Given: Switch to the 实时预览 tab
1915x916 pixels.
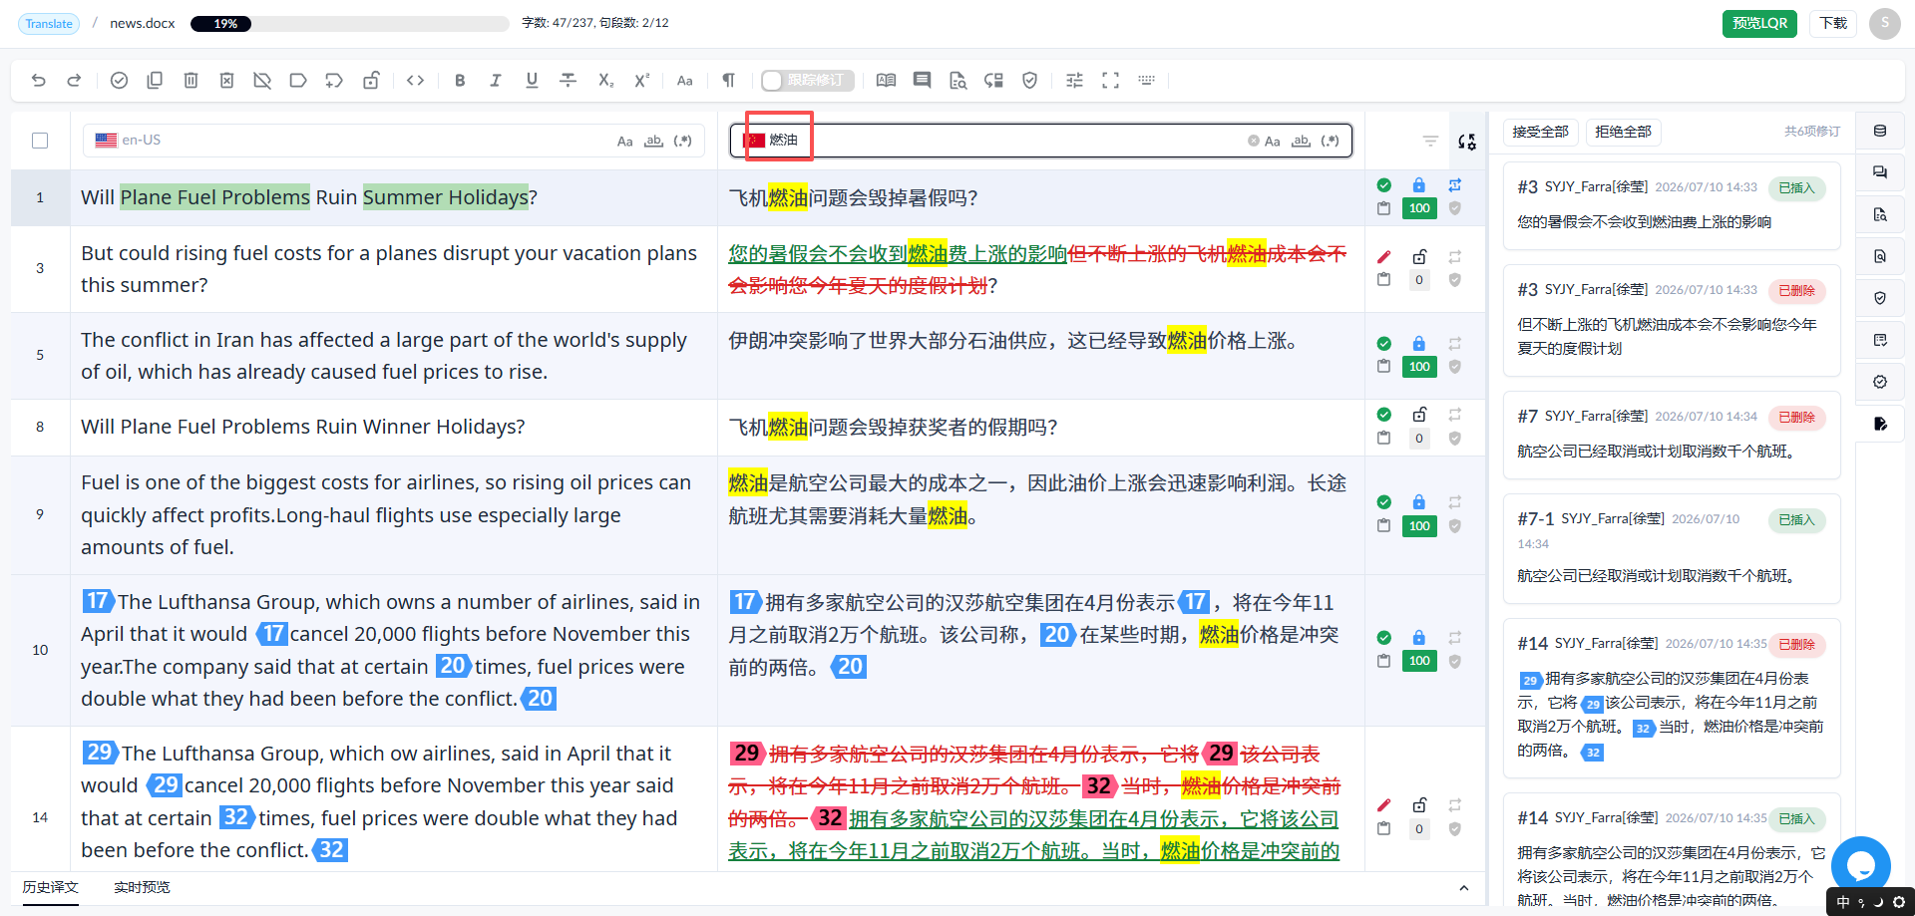Looking at the screenshot, I should click(x=142, y=887).
